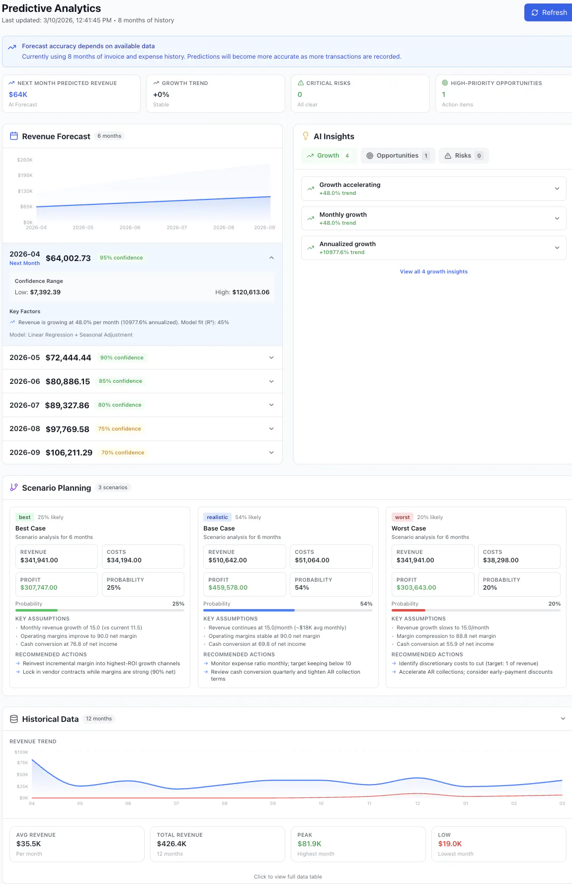The image size is (572, 884).
Task: Click the green best scenario tag
Action: click(24, 517)
